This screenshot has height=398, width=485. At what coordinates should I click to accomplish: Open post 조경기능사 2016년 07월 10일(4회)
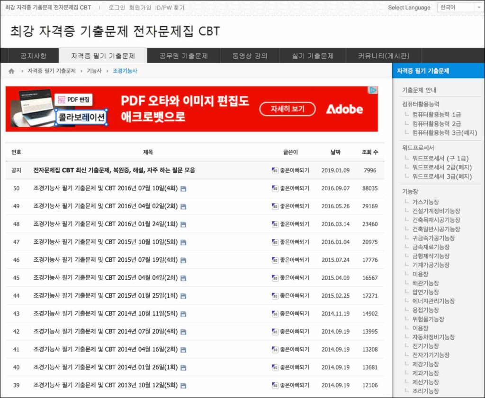[x=106, y=188]
